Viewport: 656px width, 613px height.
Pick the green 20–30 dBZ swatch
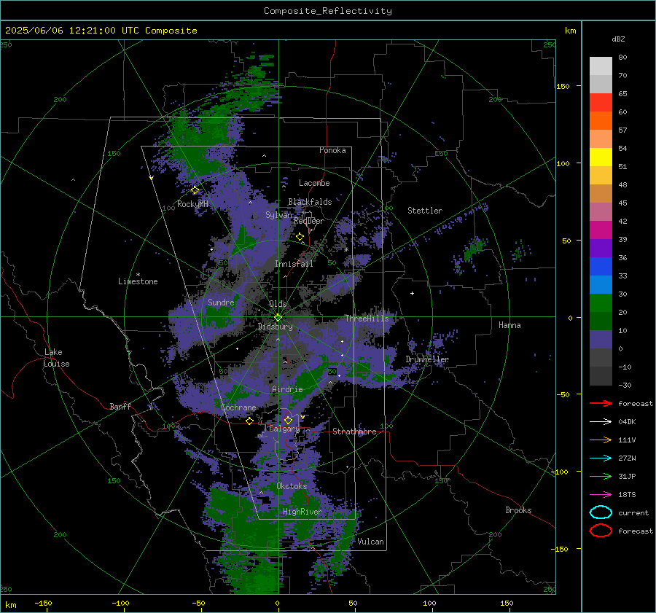click(x=601, y=303)
